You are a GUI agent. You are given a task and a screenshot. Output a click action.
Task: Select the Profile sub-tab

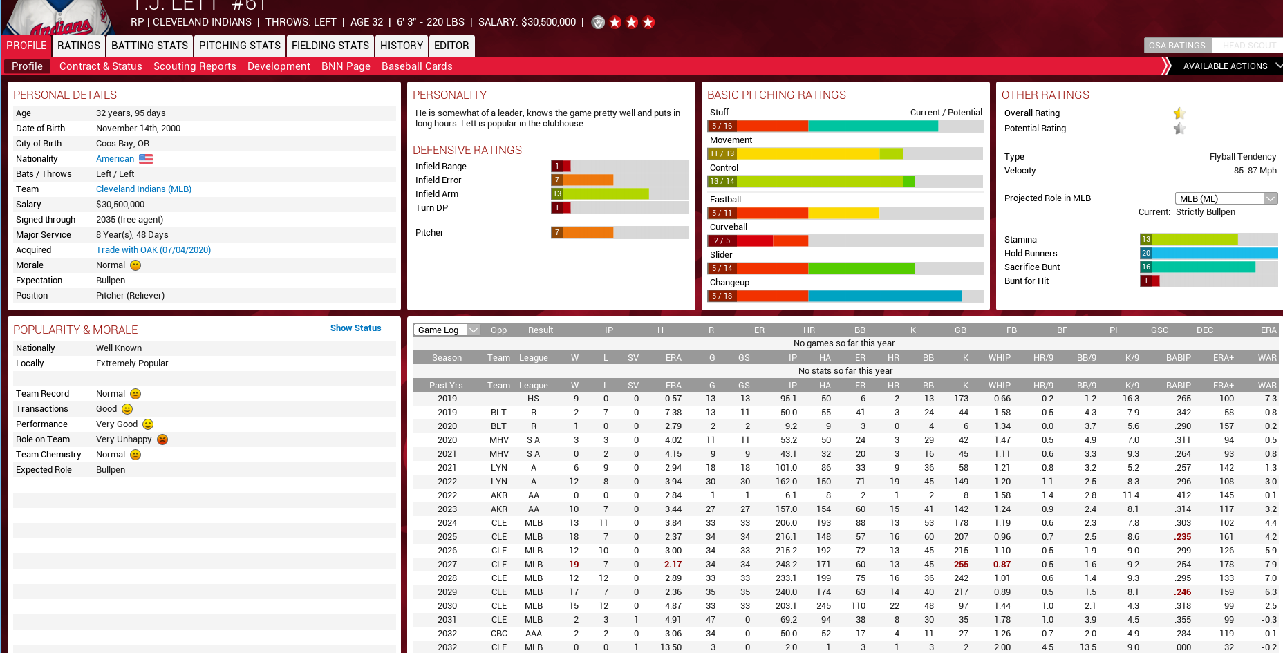click(x=27, y=66)
